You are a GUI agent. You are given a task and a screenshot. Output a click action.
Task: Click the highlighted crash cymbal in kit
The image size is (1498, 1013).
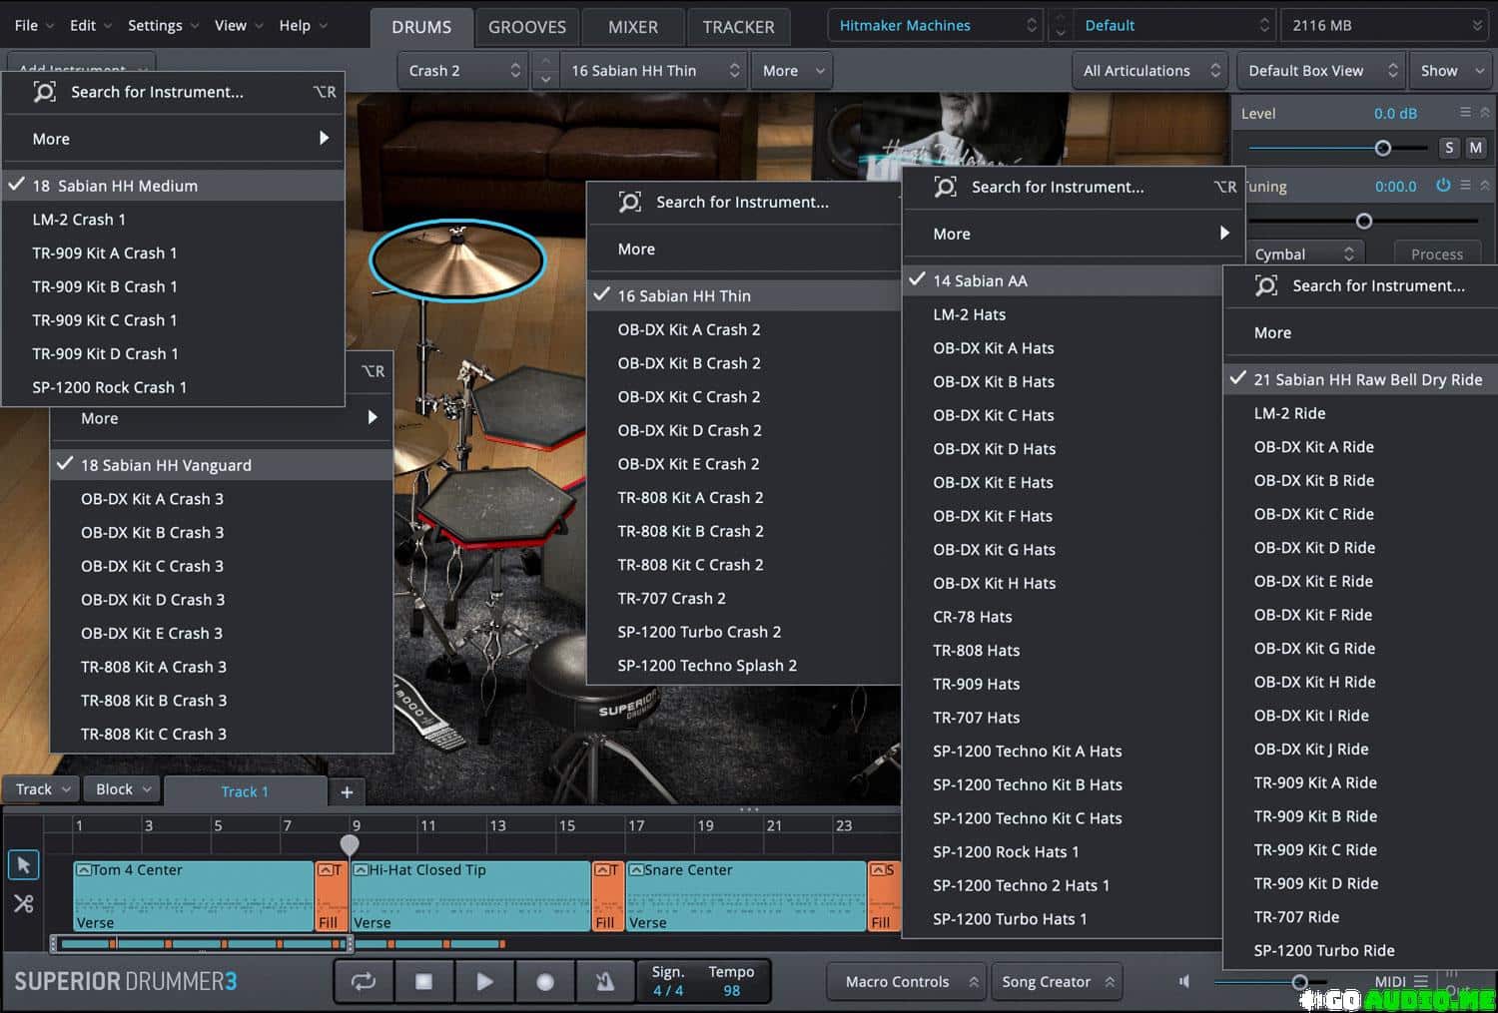tap(457, 261)
